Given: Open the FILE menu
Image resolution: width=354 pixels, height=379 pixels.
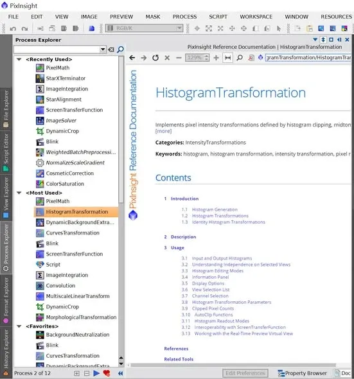Looking at the screenshot, I should pos(13,17).
